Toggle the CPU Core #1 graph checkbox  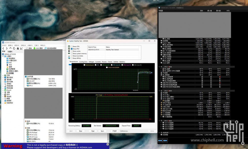(101, 65)
